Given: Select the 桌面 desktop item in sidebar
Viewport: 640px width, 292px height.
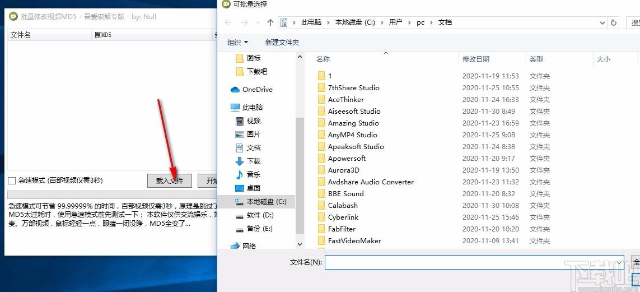Looking at the screenshot, I should tap(253, 188).
